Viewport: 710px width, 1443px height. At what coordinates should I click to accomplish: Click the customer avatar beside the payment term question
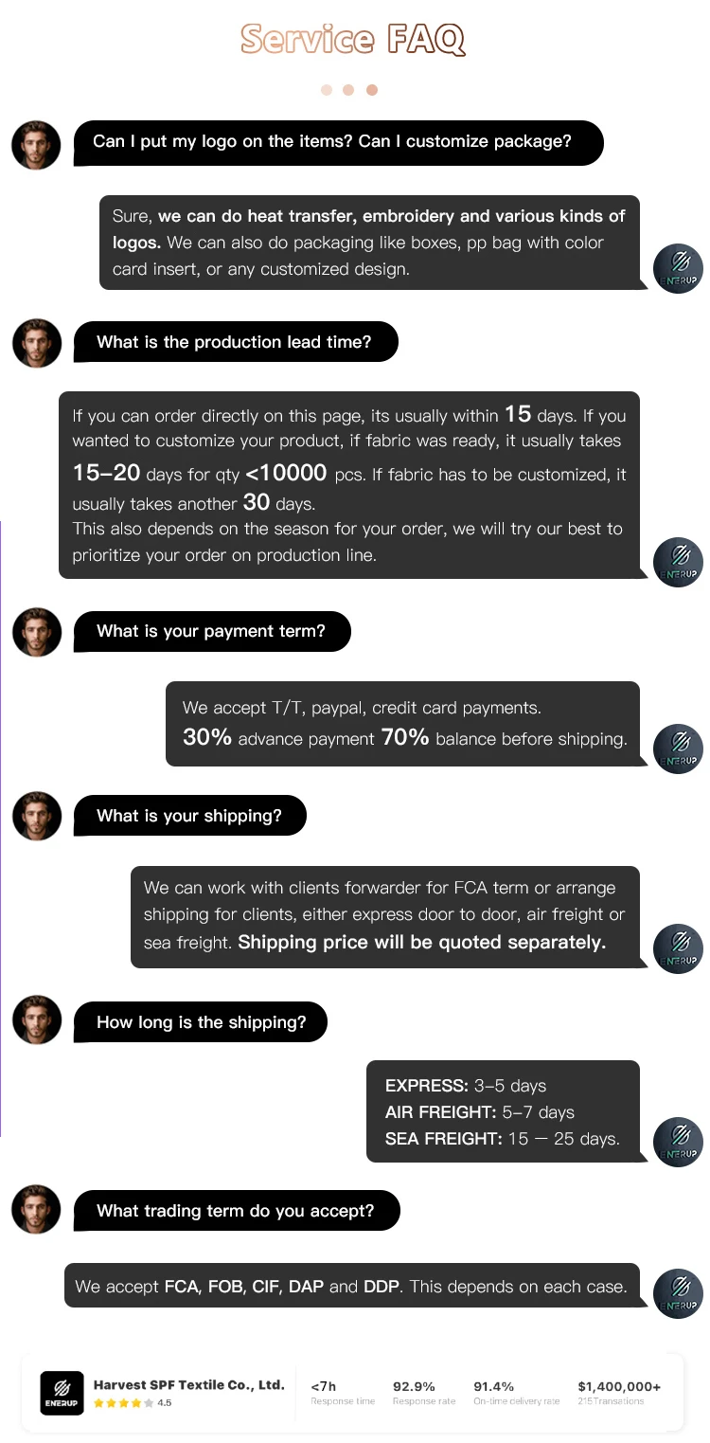pyautogui.click(x=36, y=632)
